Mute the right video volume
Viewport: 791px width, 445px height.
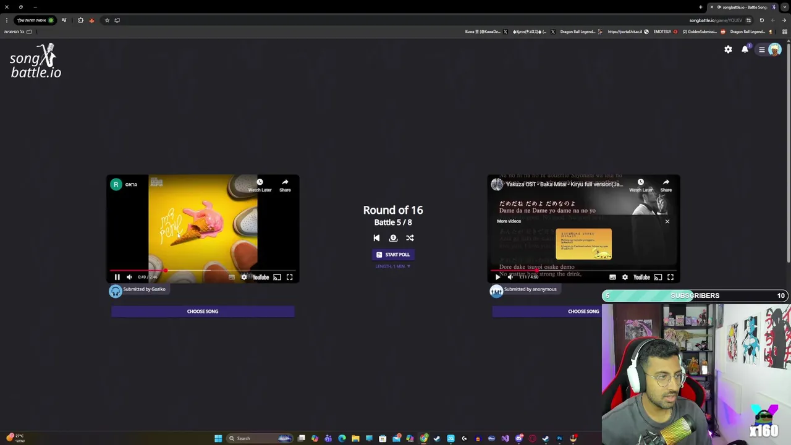click(x=510, y=278)
